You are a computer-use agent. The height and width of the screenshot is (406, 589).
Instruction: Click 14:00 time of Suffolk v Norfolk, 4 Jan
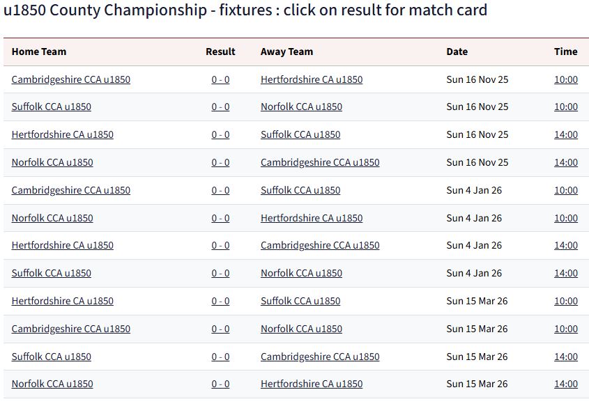565,273
